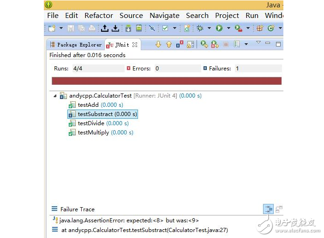Click Rerun Test Failures First icon
This screenshot has width=324, height=238.
[x=215, y=45]
